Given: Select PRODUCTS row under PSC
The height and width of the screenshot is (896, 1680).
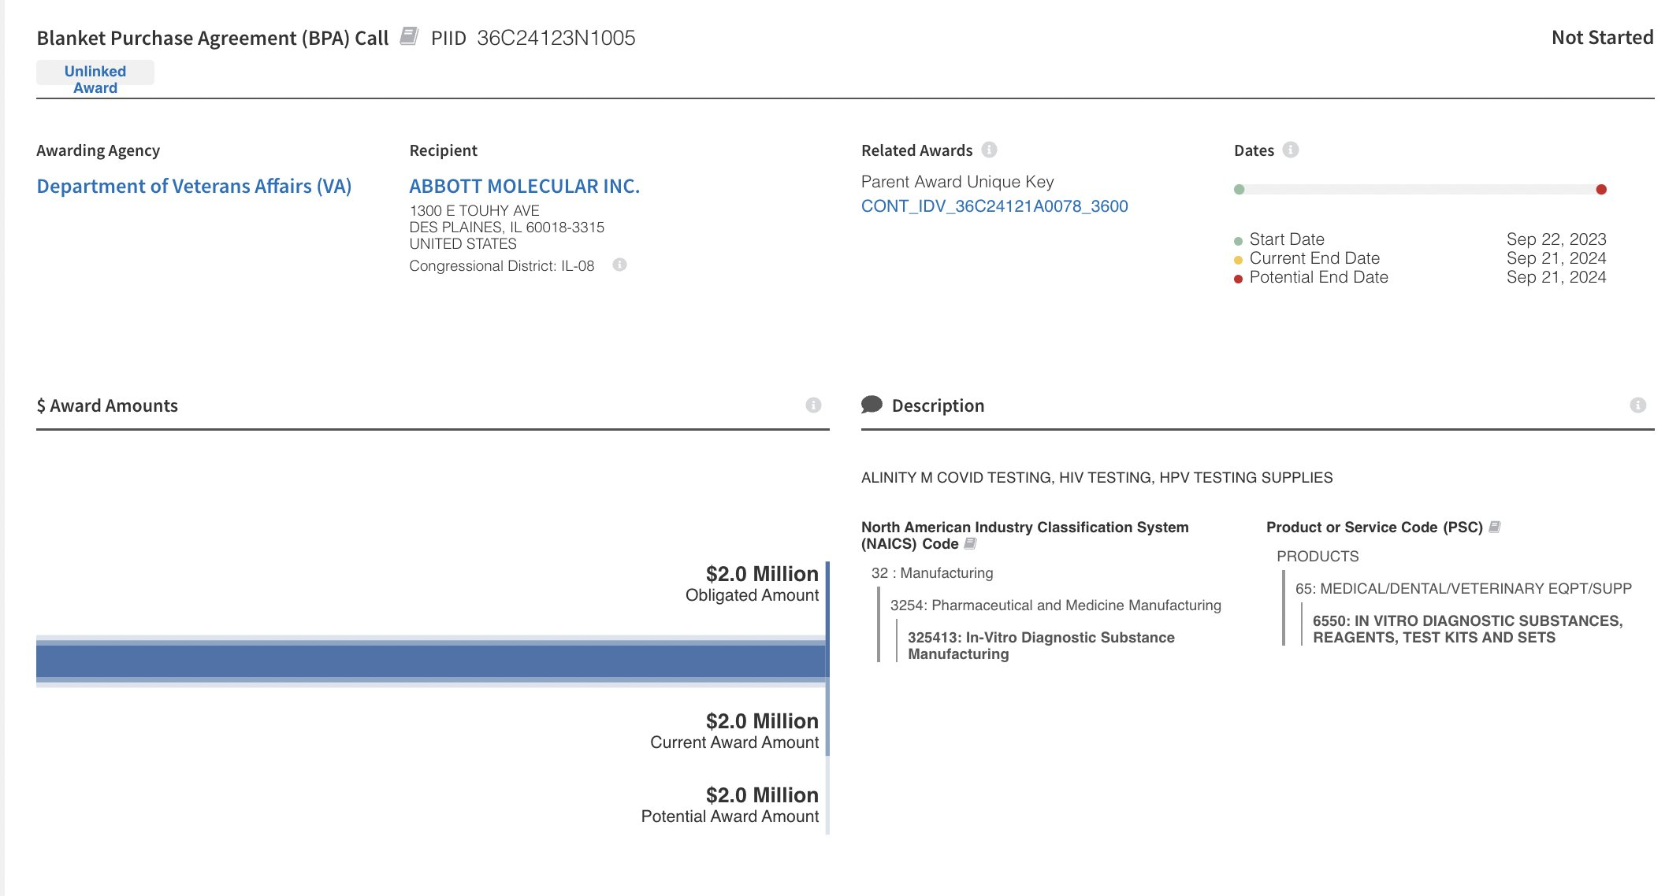Looking at the screenshot, I should coord(1318,556).
